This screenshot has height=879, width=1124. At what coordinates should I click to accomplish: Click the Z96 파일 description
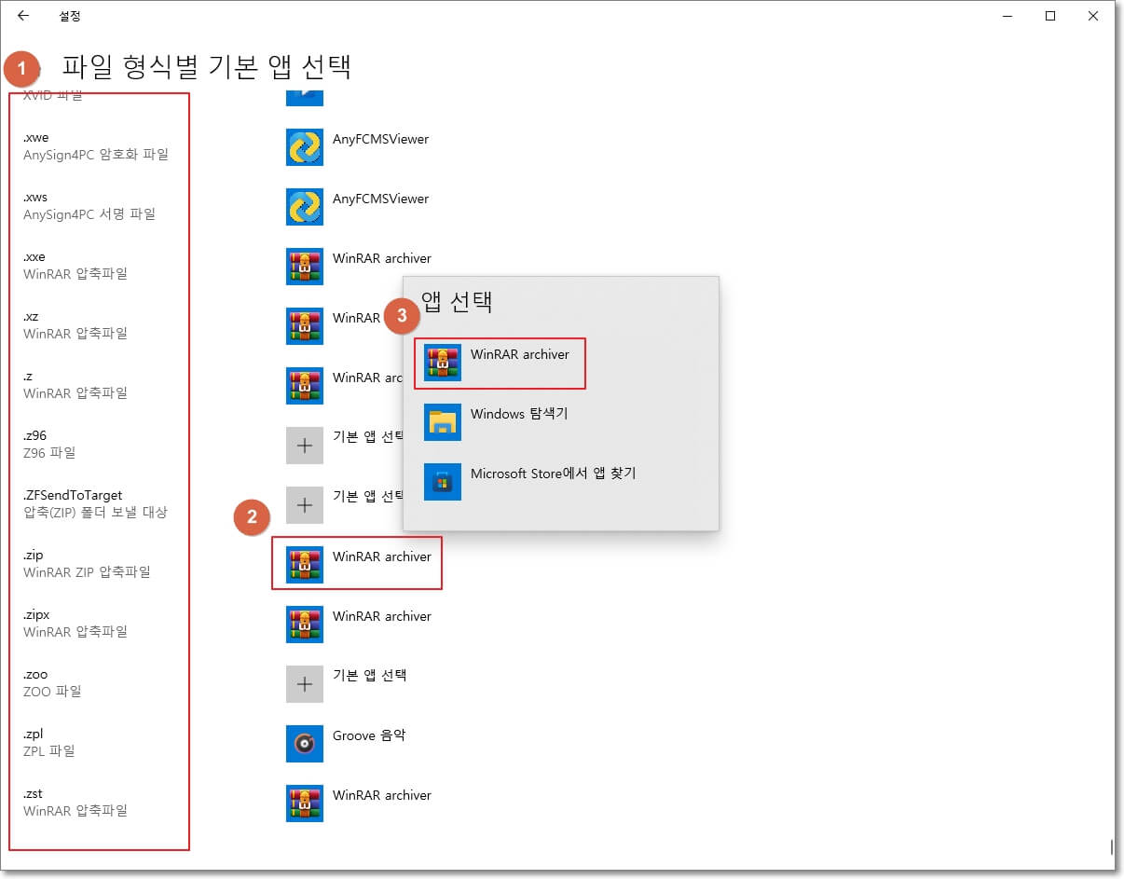[x=49, y=453]
